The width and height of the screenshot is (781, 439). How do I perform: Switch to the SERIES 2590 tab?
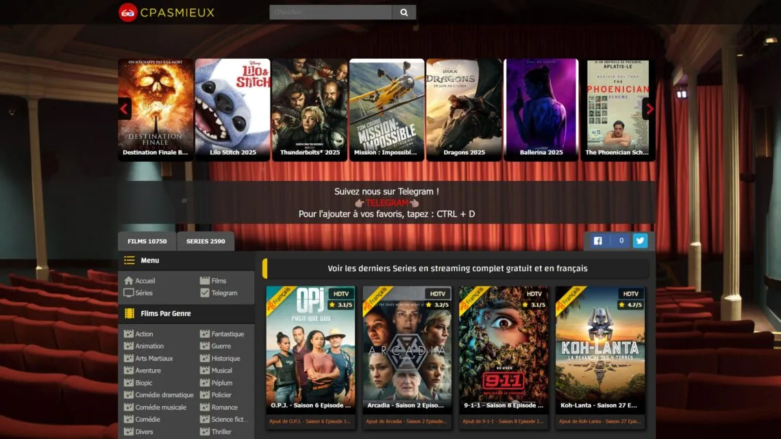[x=206, y=241]
